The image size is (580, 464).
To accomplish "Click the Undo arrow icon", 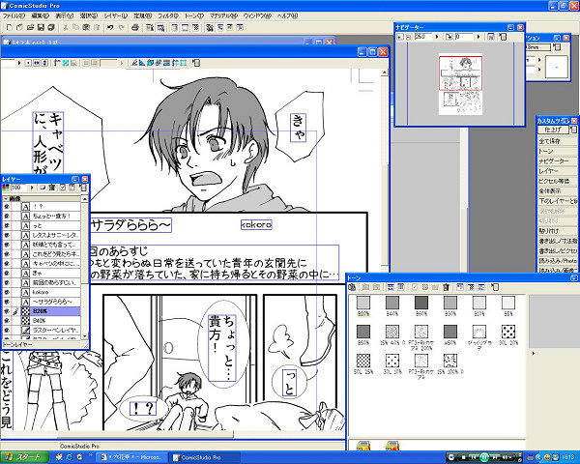I will pyautogui.click(x=110, y=27).
